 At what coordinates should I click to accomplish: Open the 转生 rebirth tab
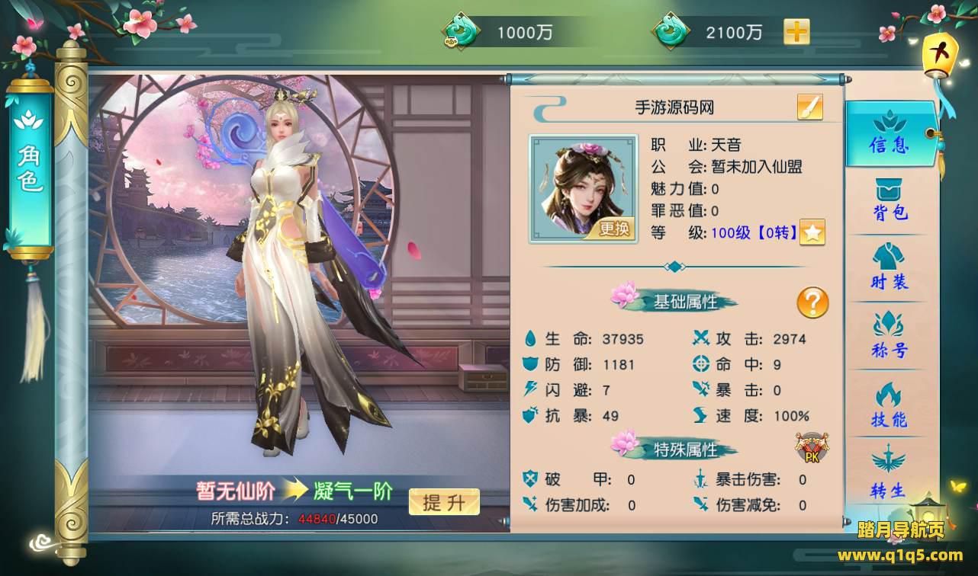[890, 474]
